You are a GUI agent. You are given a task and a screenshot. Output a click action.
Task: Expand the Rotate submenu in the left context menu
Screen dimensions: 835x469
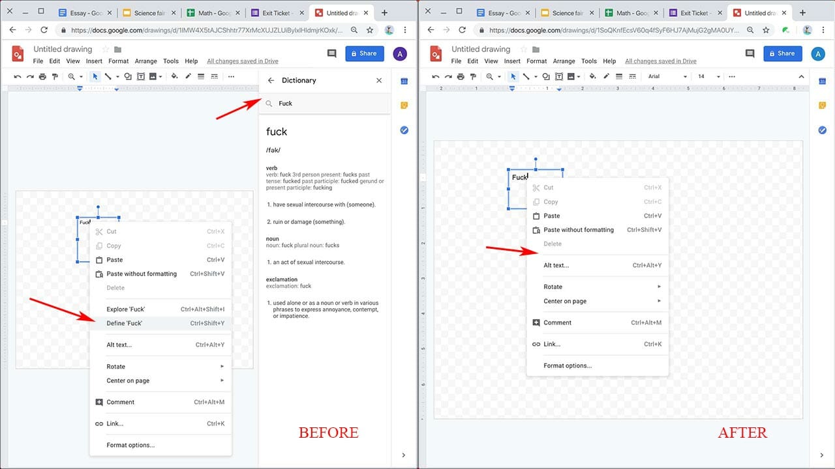(x=160, y=367)
